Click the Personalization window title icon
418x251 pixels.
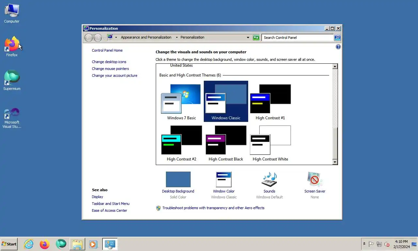86,28
